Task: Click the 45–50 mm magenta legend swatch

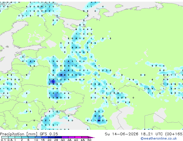Action: tap(85, 137)
